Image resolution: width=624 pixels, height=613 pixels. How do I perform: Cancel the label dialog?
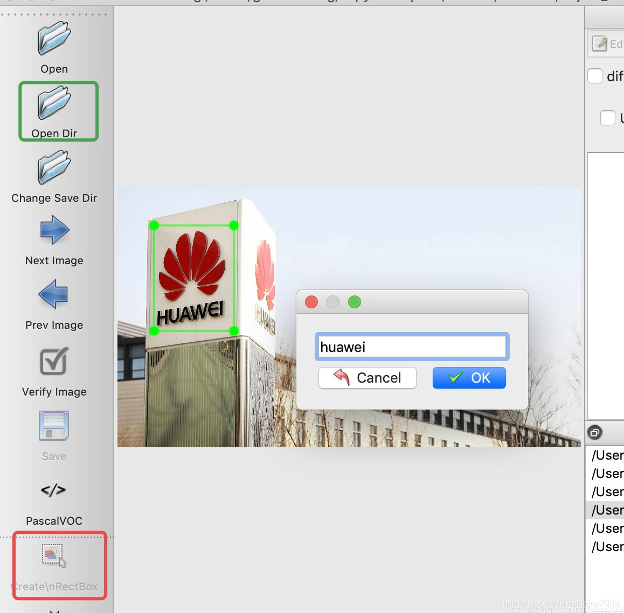coord(368,378)
